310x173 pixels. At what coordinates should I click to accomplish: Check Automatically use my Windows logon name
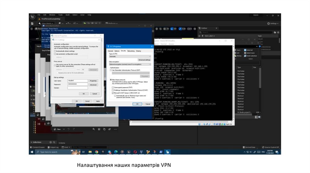tap(115, 96)
